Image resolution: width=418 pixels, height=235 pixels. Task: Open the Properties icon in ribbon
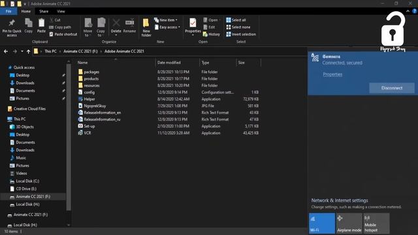193,23
